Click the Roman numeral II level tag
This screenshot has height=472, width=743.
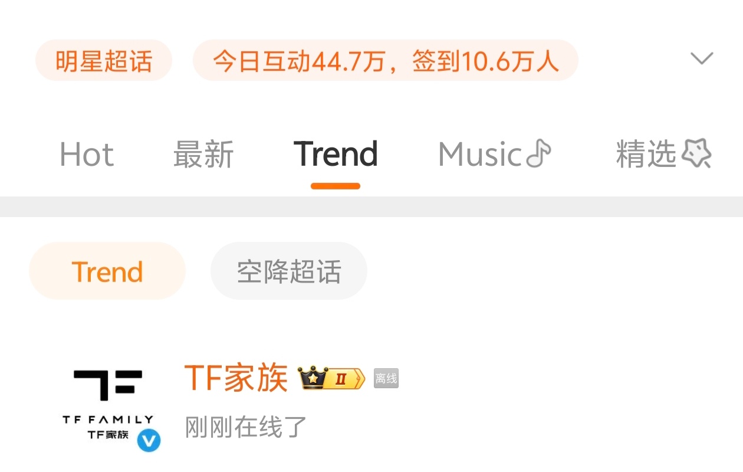344,378
